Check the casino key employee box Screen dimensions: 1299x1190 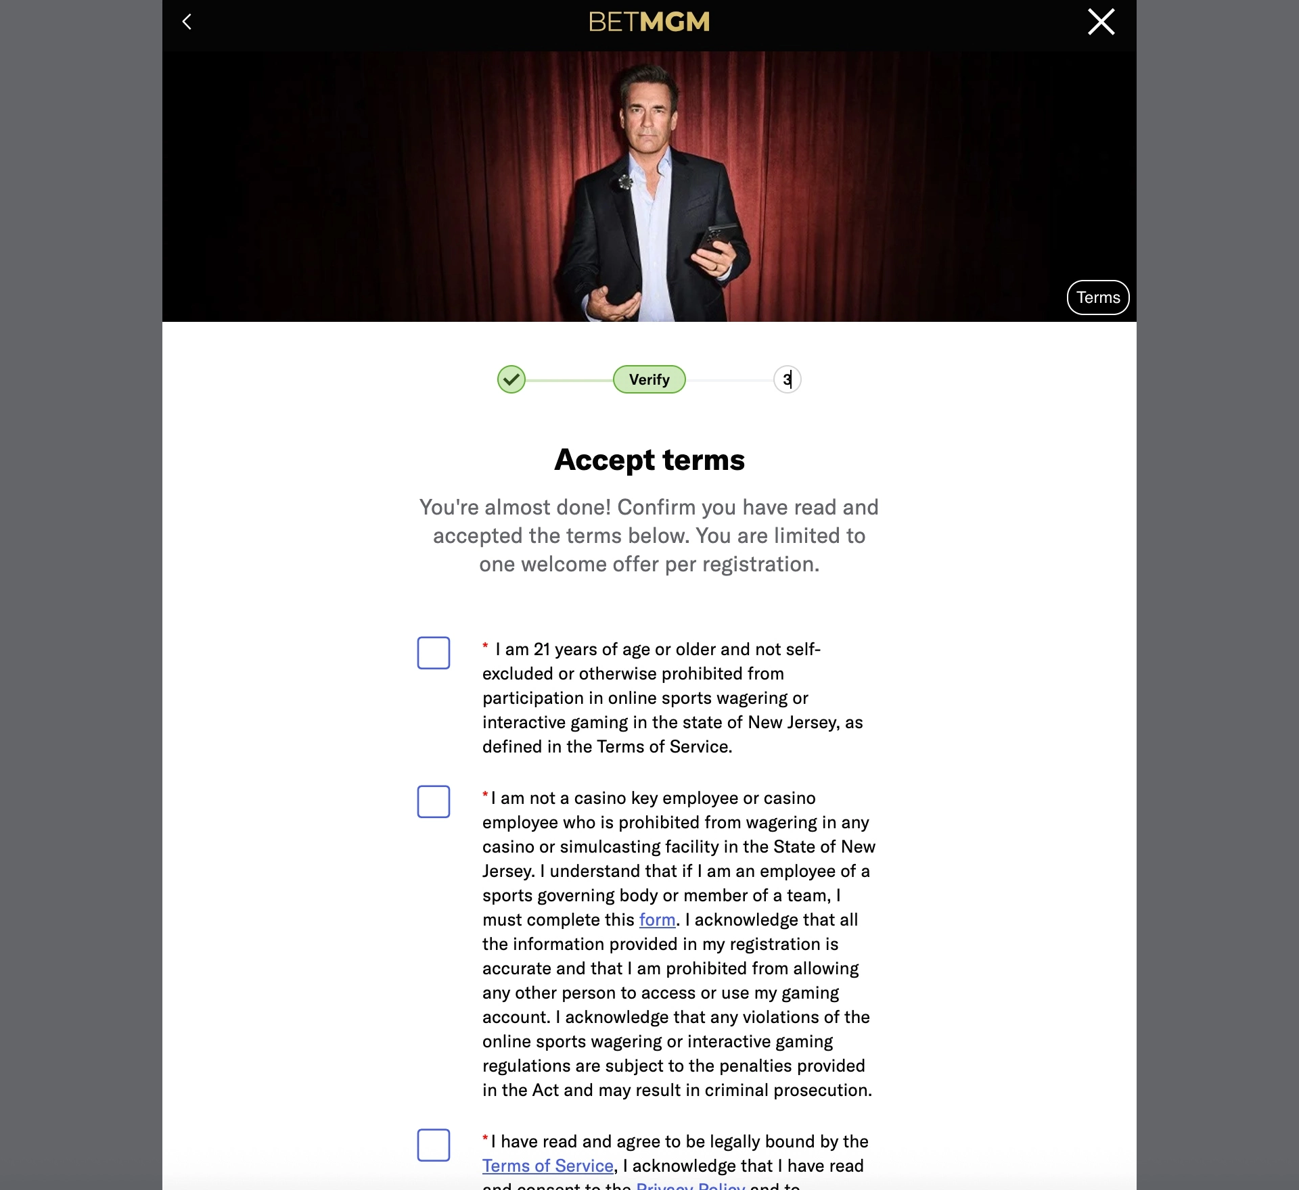tap(434, 802)
